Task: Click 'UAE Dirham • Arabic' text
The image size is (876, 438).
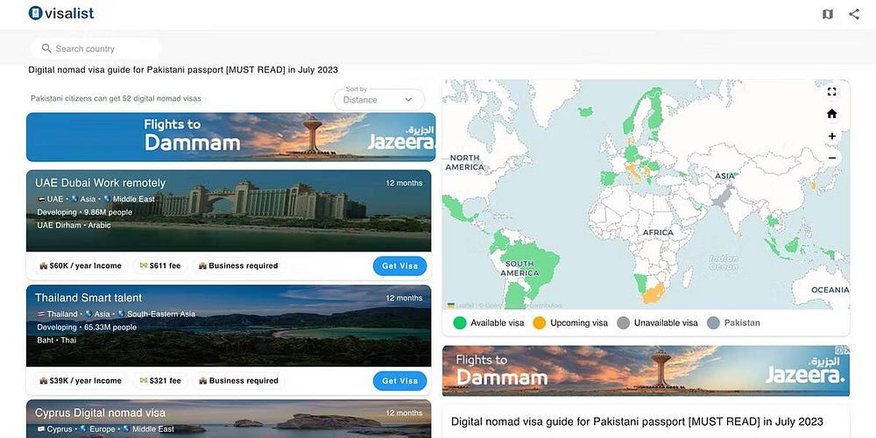Action: 74,226
